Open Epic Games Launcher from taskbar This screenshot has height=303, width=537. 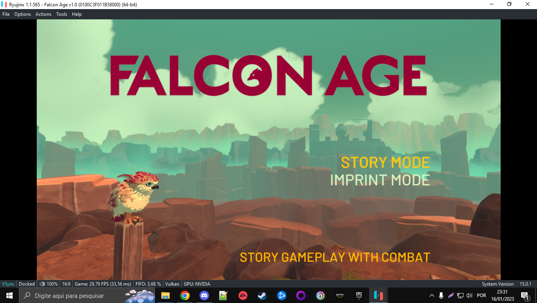(359, 295)
